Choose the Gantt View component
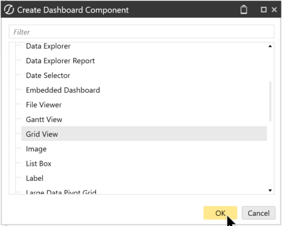282x226 pixels. coord(44,120)
